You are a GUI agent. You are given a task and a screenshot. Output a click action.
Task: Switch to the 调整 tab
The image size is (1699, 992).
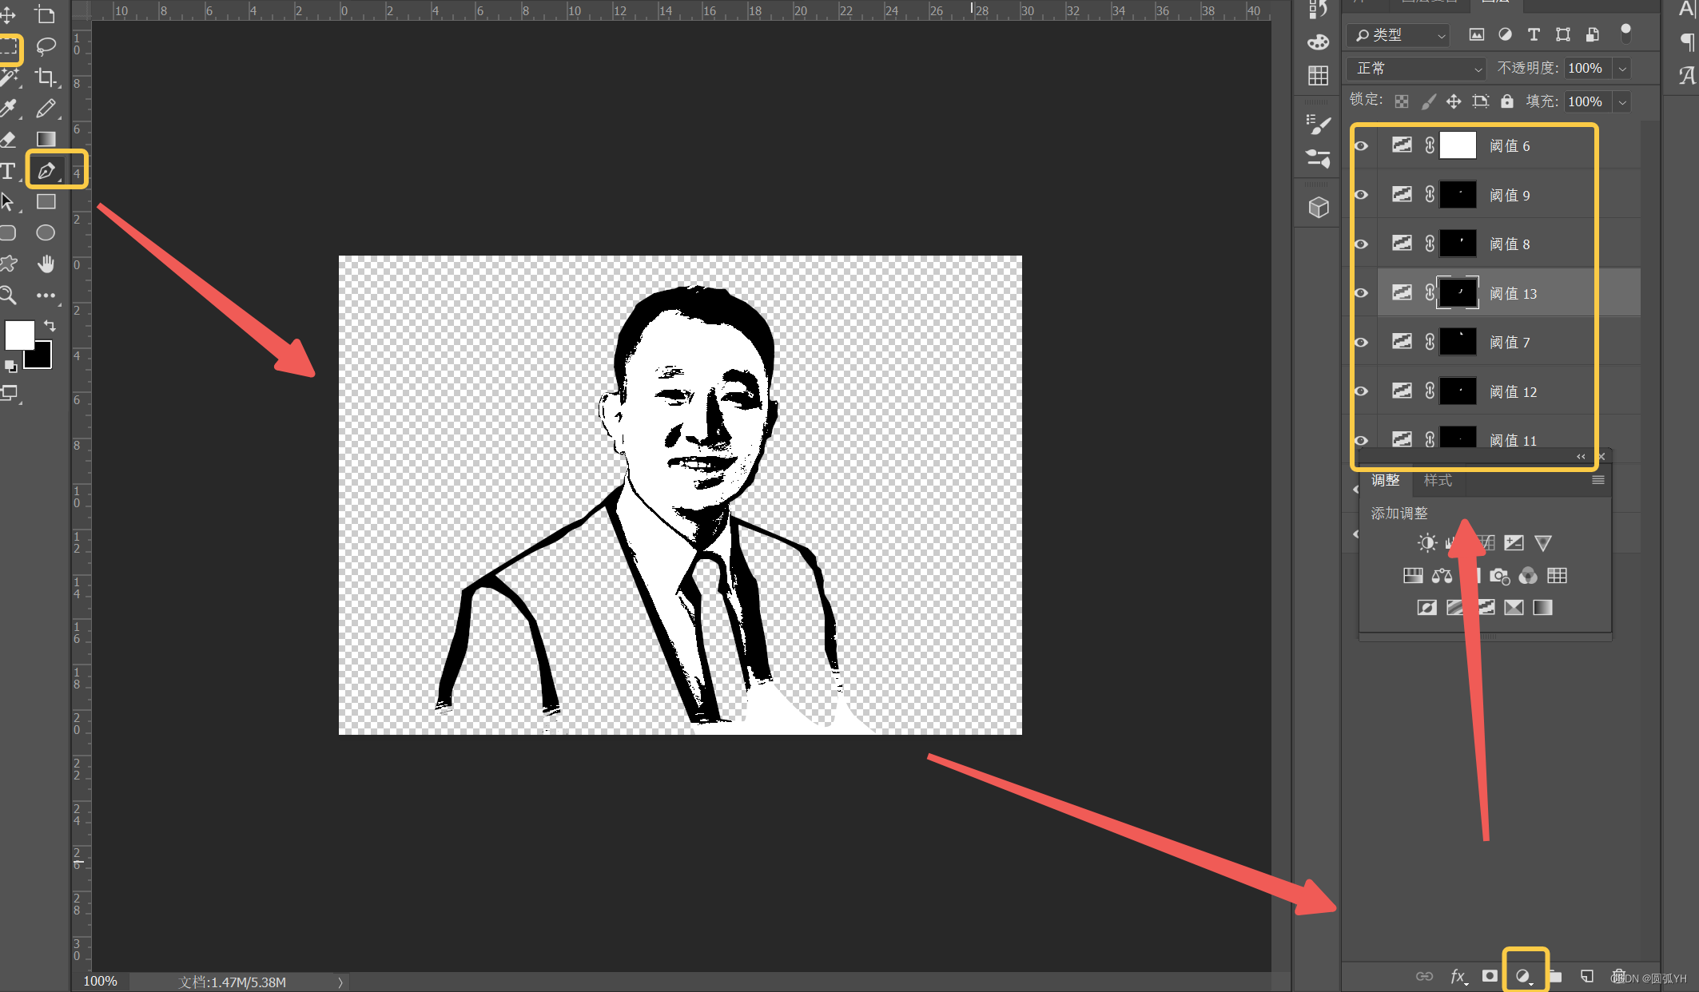click(x=1386, y=481)
